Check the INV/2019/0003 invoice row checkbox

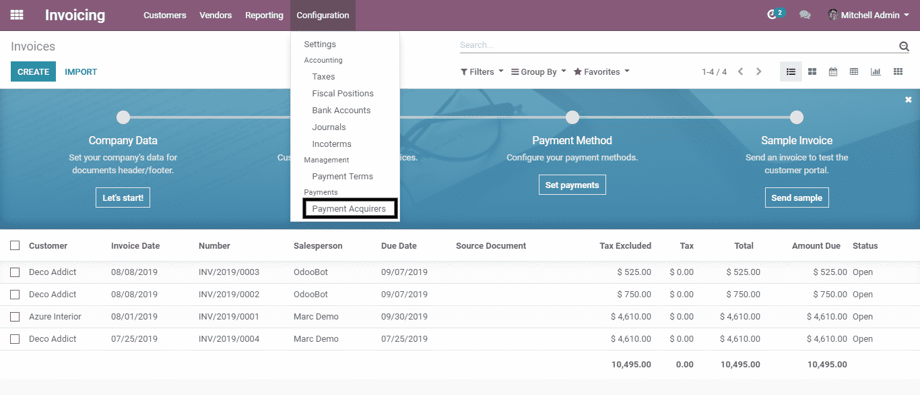click(x=15, y=272)
